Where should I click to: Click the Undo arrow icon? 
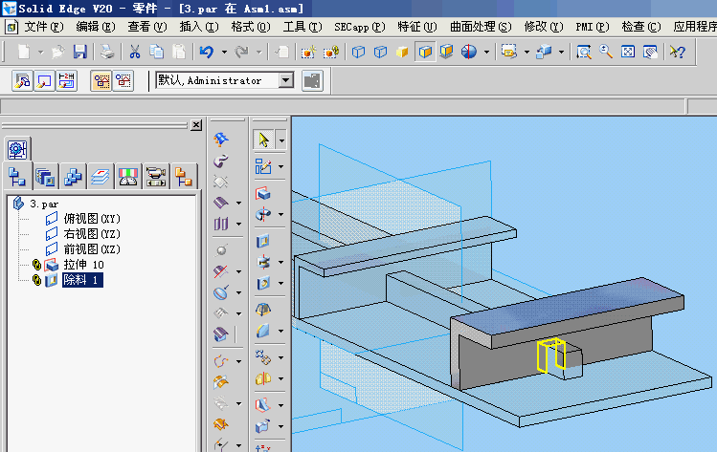(208, 52)
